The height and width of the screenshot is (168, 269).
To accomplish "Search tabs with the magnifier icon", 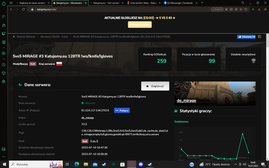I will (x=243, y=3).
